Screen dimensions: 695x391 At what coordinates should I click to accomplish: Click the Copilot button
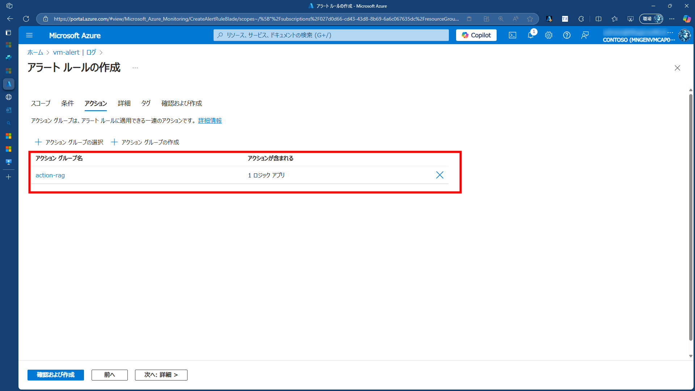click(x=476, y=35)
